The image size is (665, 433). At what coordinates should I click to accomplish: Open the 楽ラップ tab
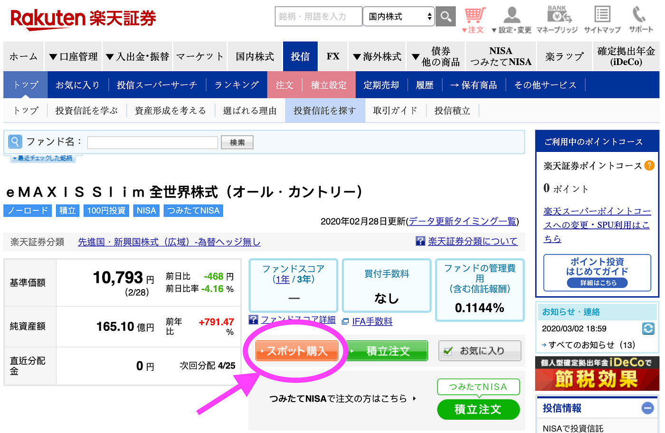tap(564, 56)
